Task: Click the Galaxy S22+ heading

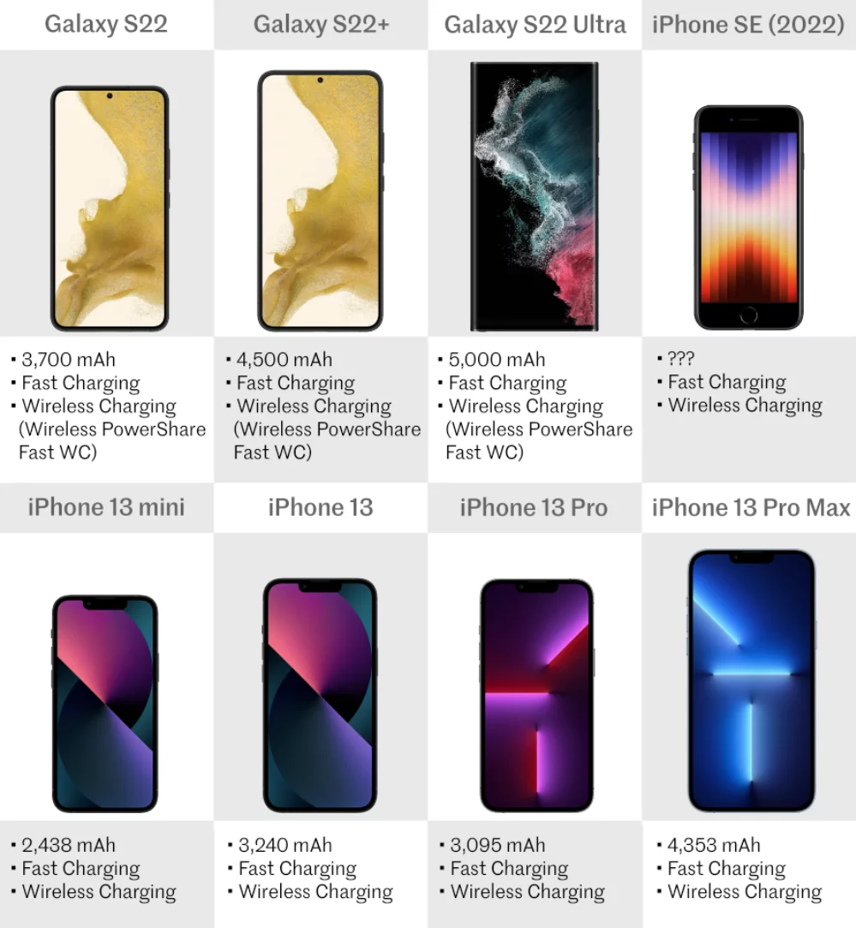Action: (x=321, y=24)
